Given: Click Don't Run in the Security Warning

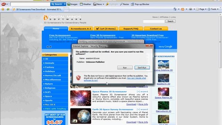Looking at the screenshot, I should click(142, 68).
